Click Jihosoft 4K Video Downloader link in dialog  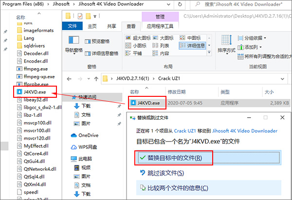point(245,131)
